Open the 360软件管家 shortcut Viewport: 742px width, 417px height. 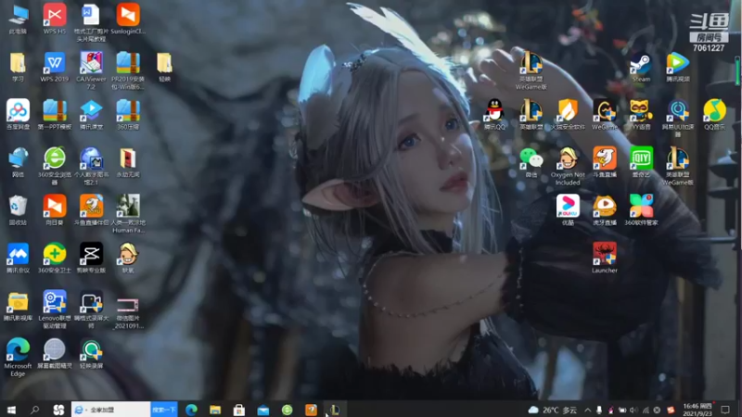click(641, 210)
